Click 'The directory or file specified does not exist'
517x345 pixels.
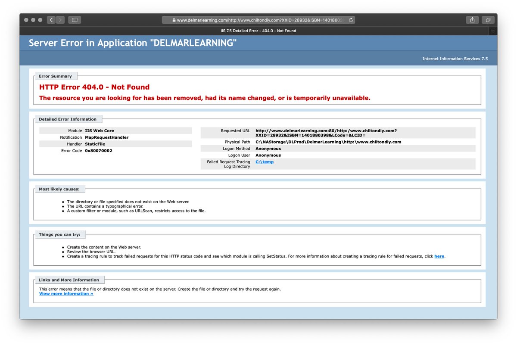[x=128, y=202]
